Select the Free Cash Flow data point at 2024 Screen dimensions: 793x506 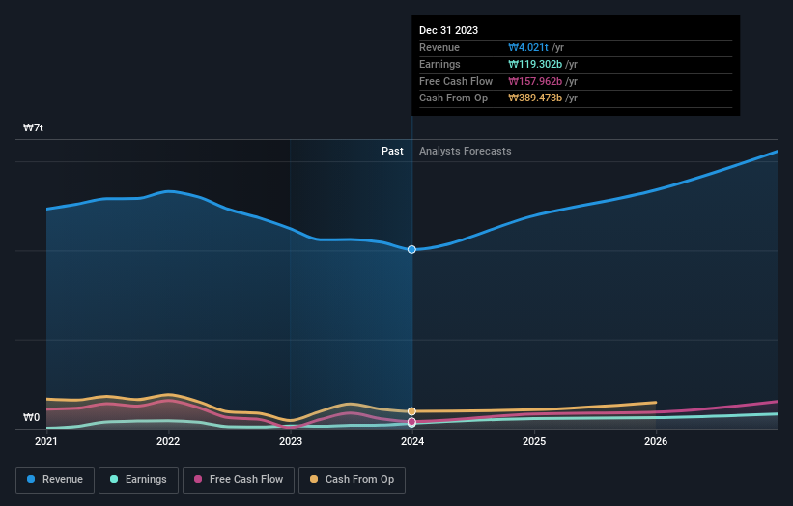tap(411, 422)
